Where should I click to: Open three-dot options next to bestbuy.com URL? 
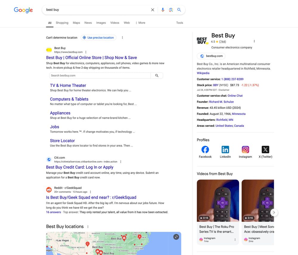coord(86,52)
